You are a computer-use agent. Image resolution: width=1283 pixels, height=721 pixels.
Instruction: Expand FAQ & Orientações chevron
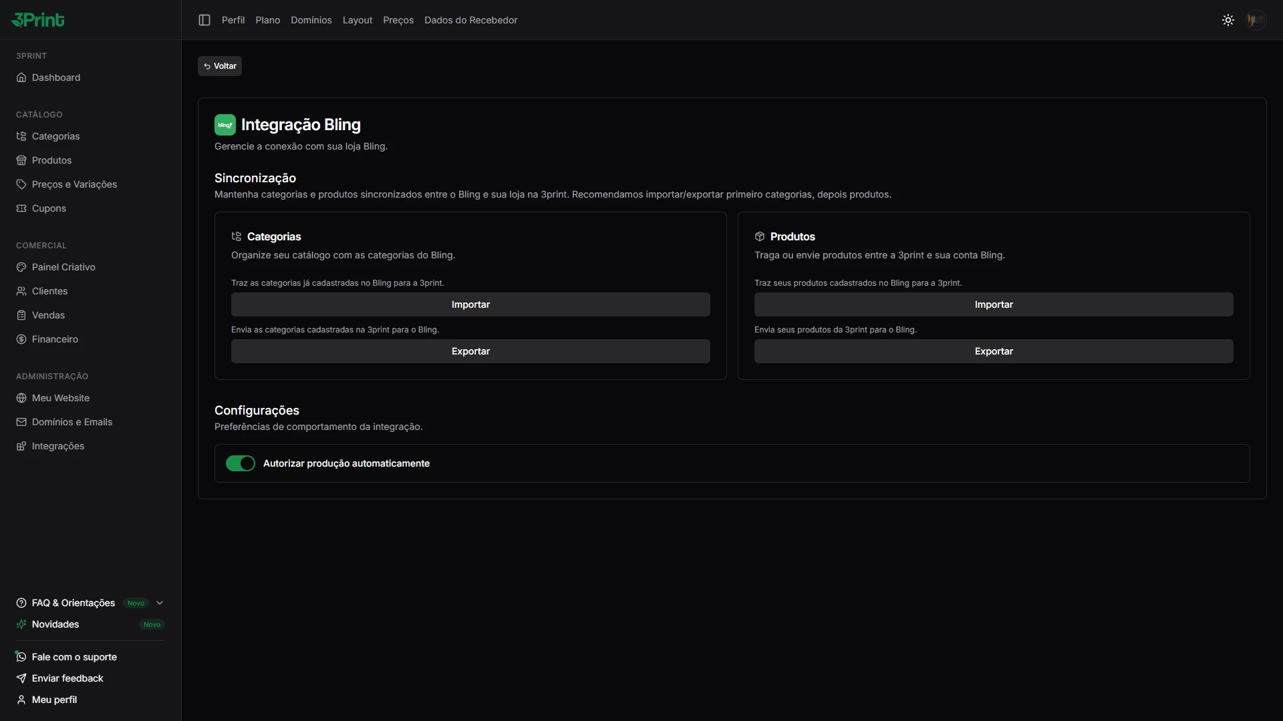tap(160, 603)
